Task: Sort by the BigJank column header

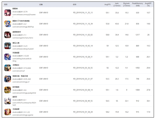Action: [x=126, y=5]
